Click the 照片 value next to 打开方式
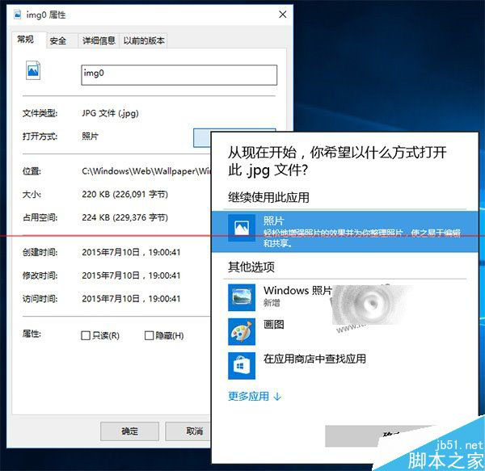485x471 pixels. click(x=90, y=137)
